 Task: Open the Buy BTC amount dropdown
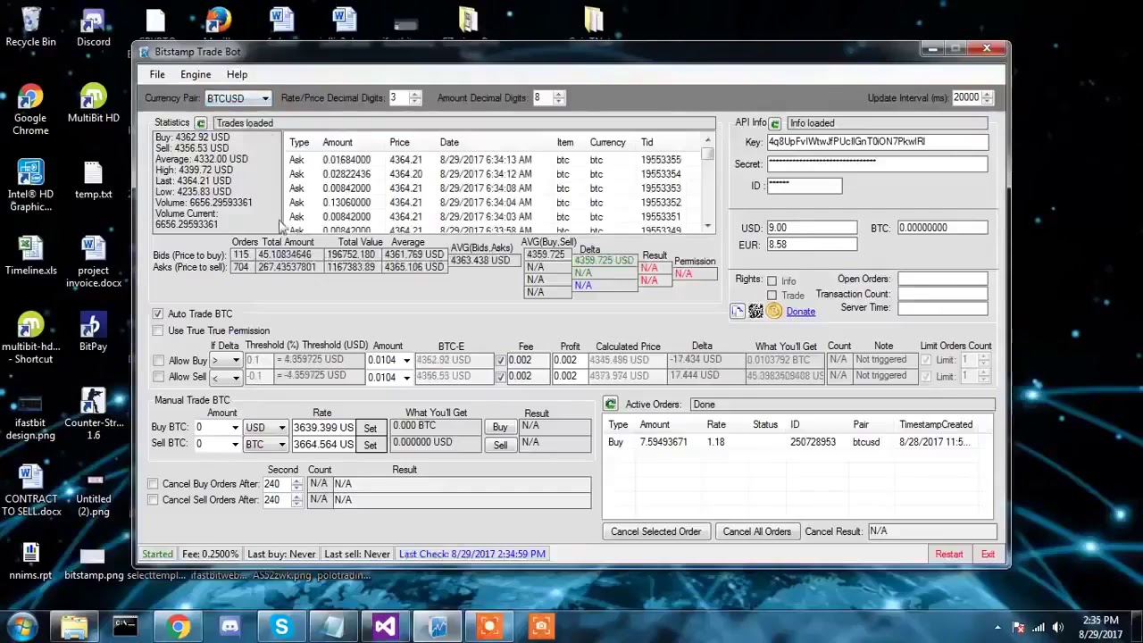[235, 428]
